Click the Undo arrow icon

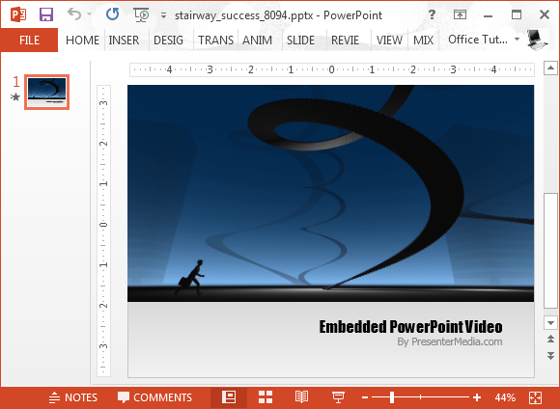pyautogui.click(x=74, y=14)
